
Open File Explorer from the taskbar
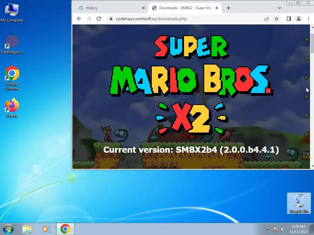coord(27,229)
